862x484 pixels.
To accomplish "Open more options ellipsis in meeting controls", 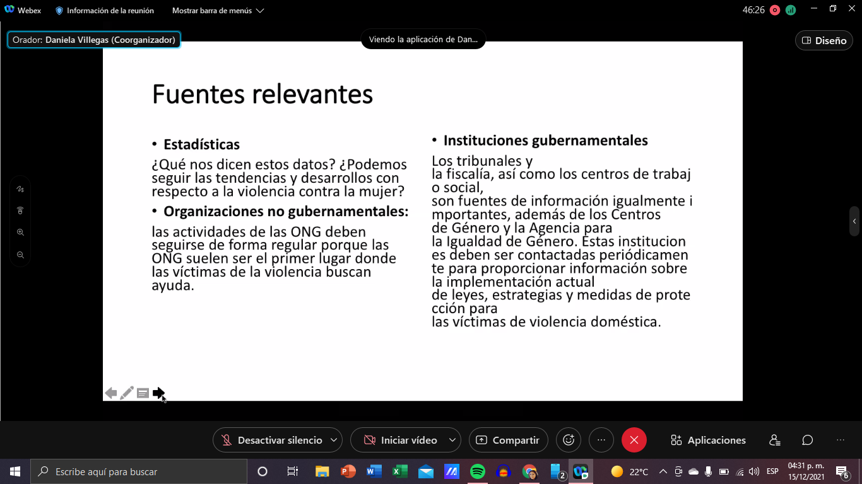I will [x=601, y=440].
